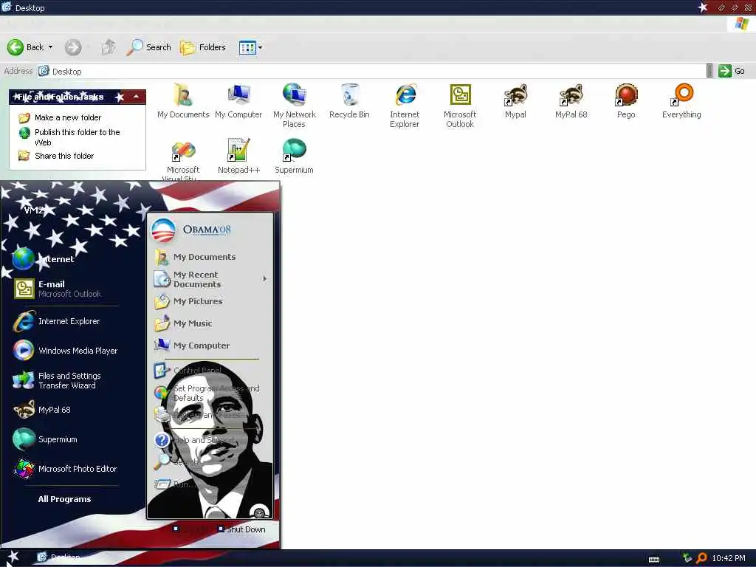Click the network tray icon beside Everything

(x=687, y=558)
